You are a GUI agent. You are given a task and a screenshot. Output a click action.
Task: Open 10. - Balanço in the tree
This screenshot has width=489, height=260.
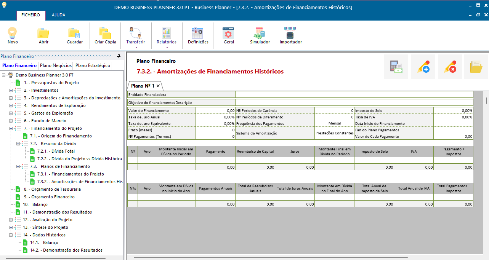click(x=35, y=204)
